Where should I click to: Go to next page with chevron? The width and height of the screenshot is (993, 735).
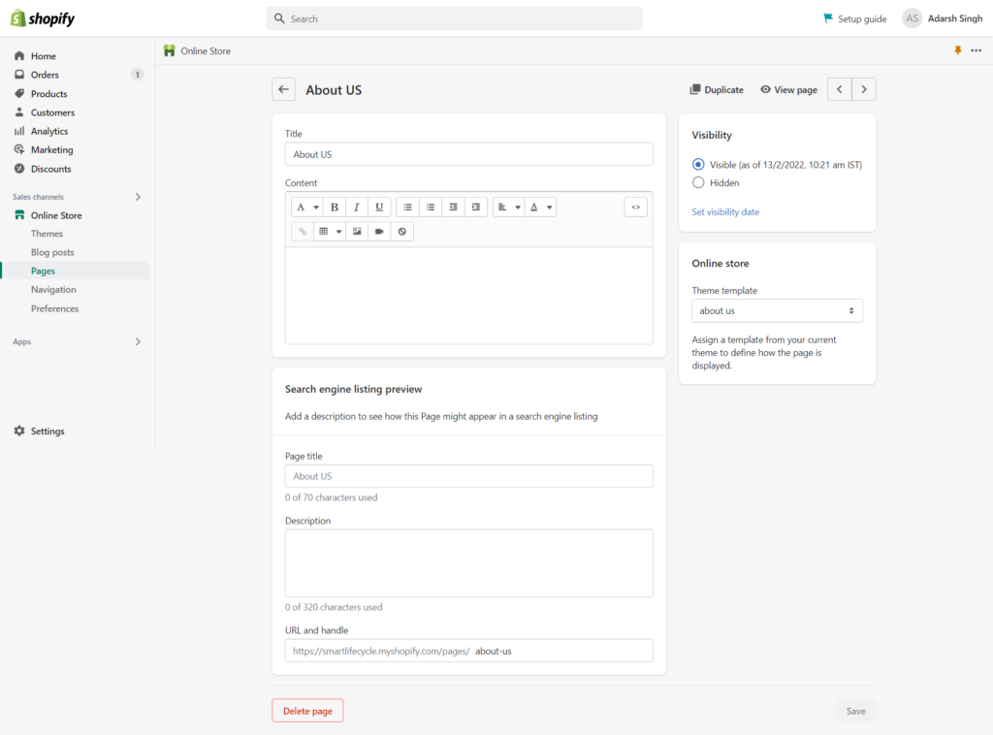[x=864, y=89]
